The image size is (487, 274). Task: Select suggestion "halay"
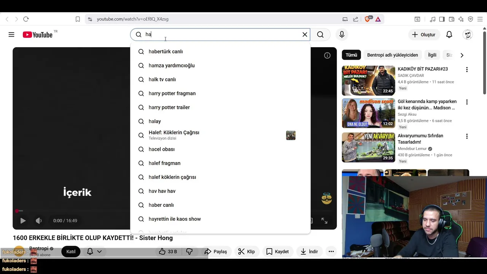tap(220, 121)
